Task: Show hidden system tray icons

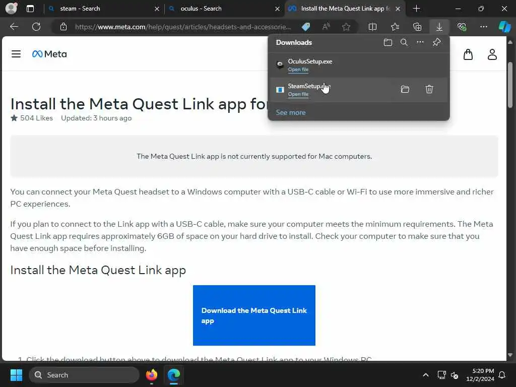Action: [x=425, y=375]
